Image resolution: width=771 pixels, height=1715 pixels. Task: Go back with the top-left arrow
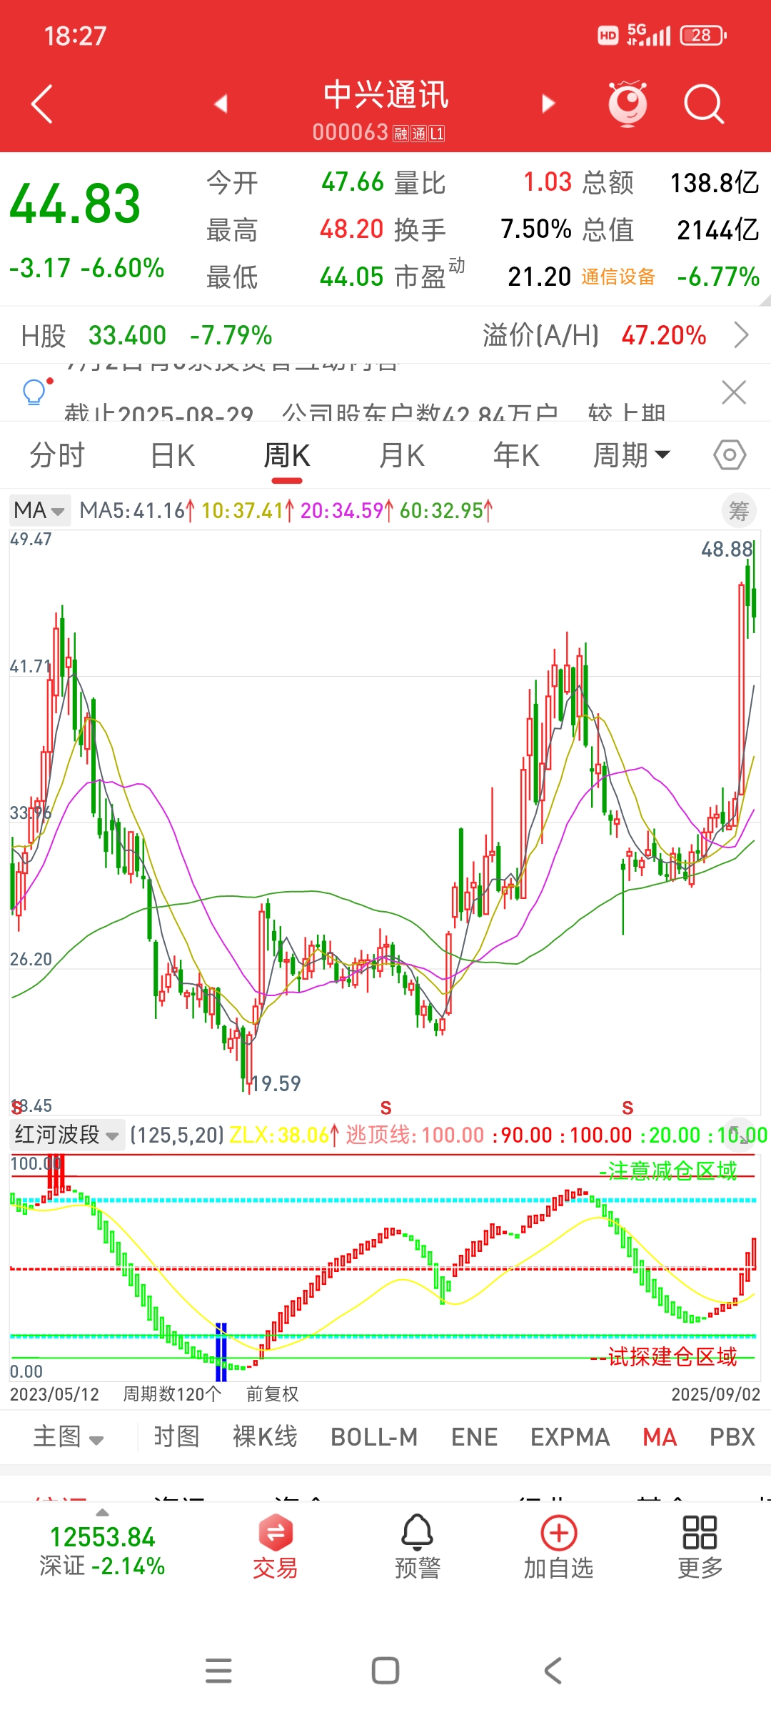click(x=42, y=104)
